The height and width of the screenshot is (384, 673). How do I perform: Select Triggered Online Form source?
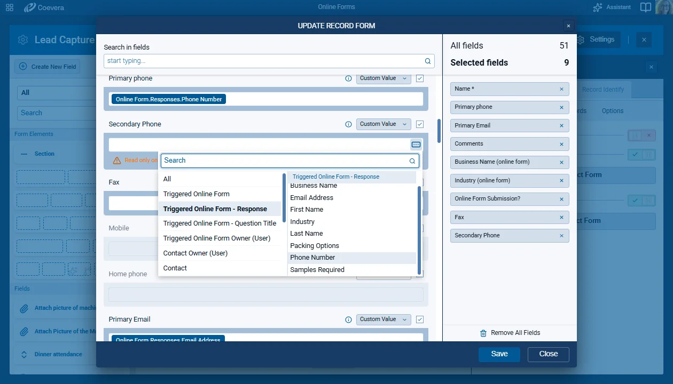click(220, 194)
